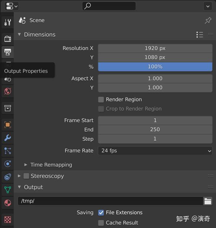216x228 pixels.
Task: Switch to the World properties tab
Action: point(7,91)
